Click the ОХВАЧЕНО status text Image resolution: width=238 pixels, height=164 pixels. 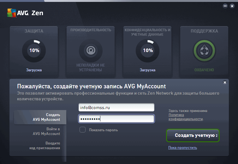click(x=204, y=70)
